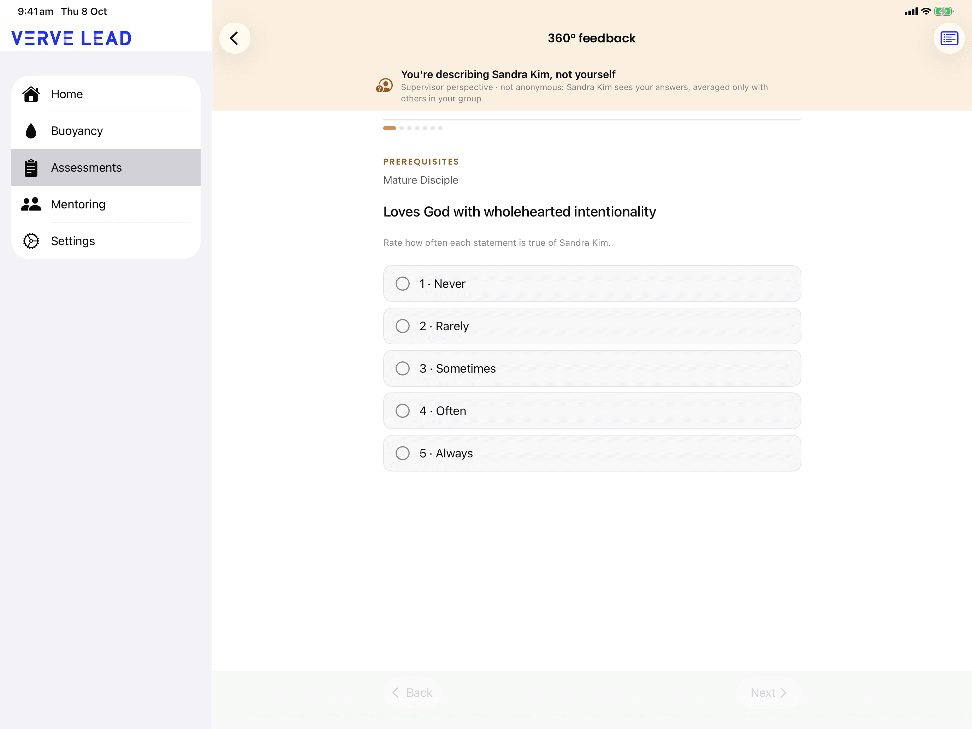
Task: Click the Next button
Action: (769, 693)
